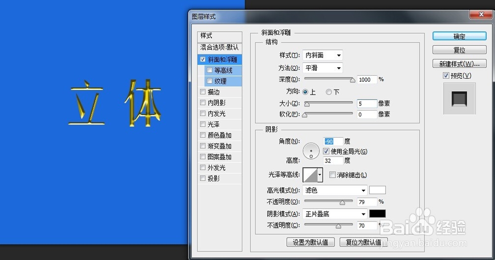Enable the 光泽 style checkbox
This screenshot has width=495, height=260.
pos(202,124)
